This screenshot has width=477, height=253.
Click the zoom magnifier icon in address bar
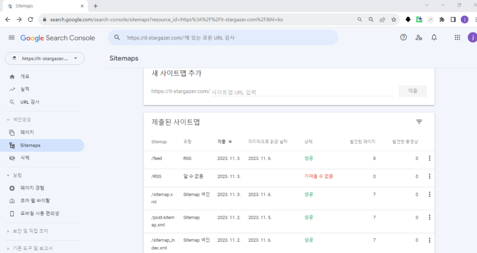(x=371, y=20)
